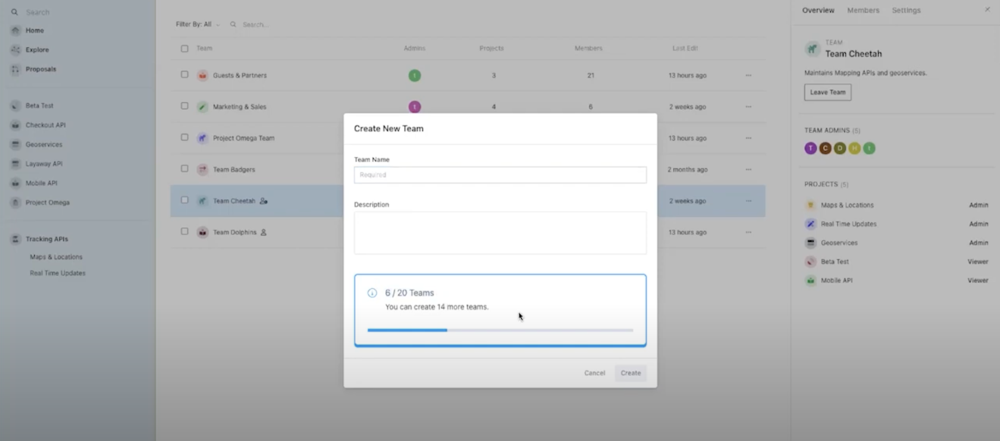Check the Team Badgers row checkbox

coord(184,169)
